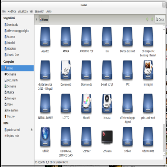Open the Algodoo folder icon
167x167 pixels.
click(45, 37)
